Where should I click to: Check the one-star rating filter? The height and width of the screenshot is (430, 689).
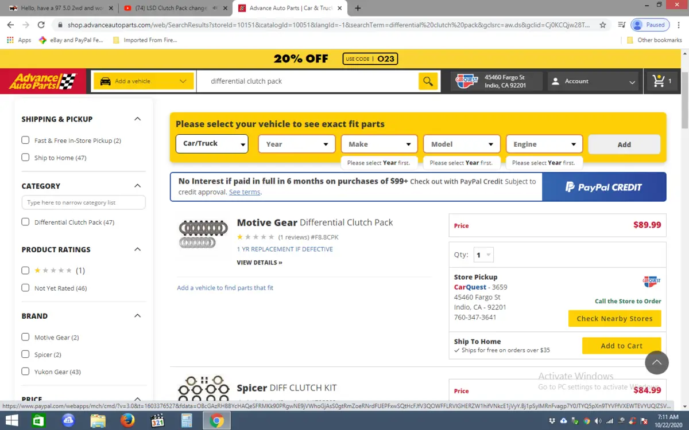click(25, 270)
